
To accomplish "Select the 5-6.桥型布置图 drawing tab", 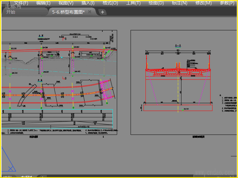I will (68, 12).
